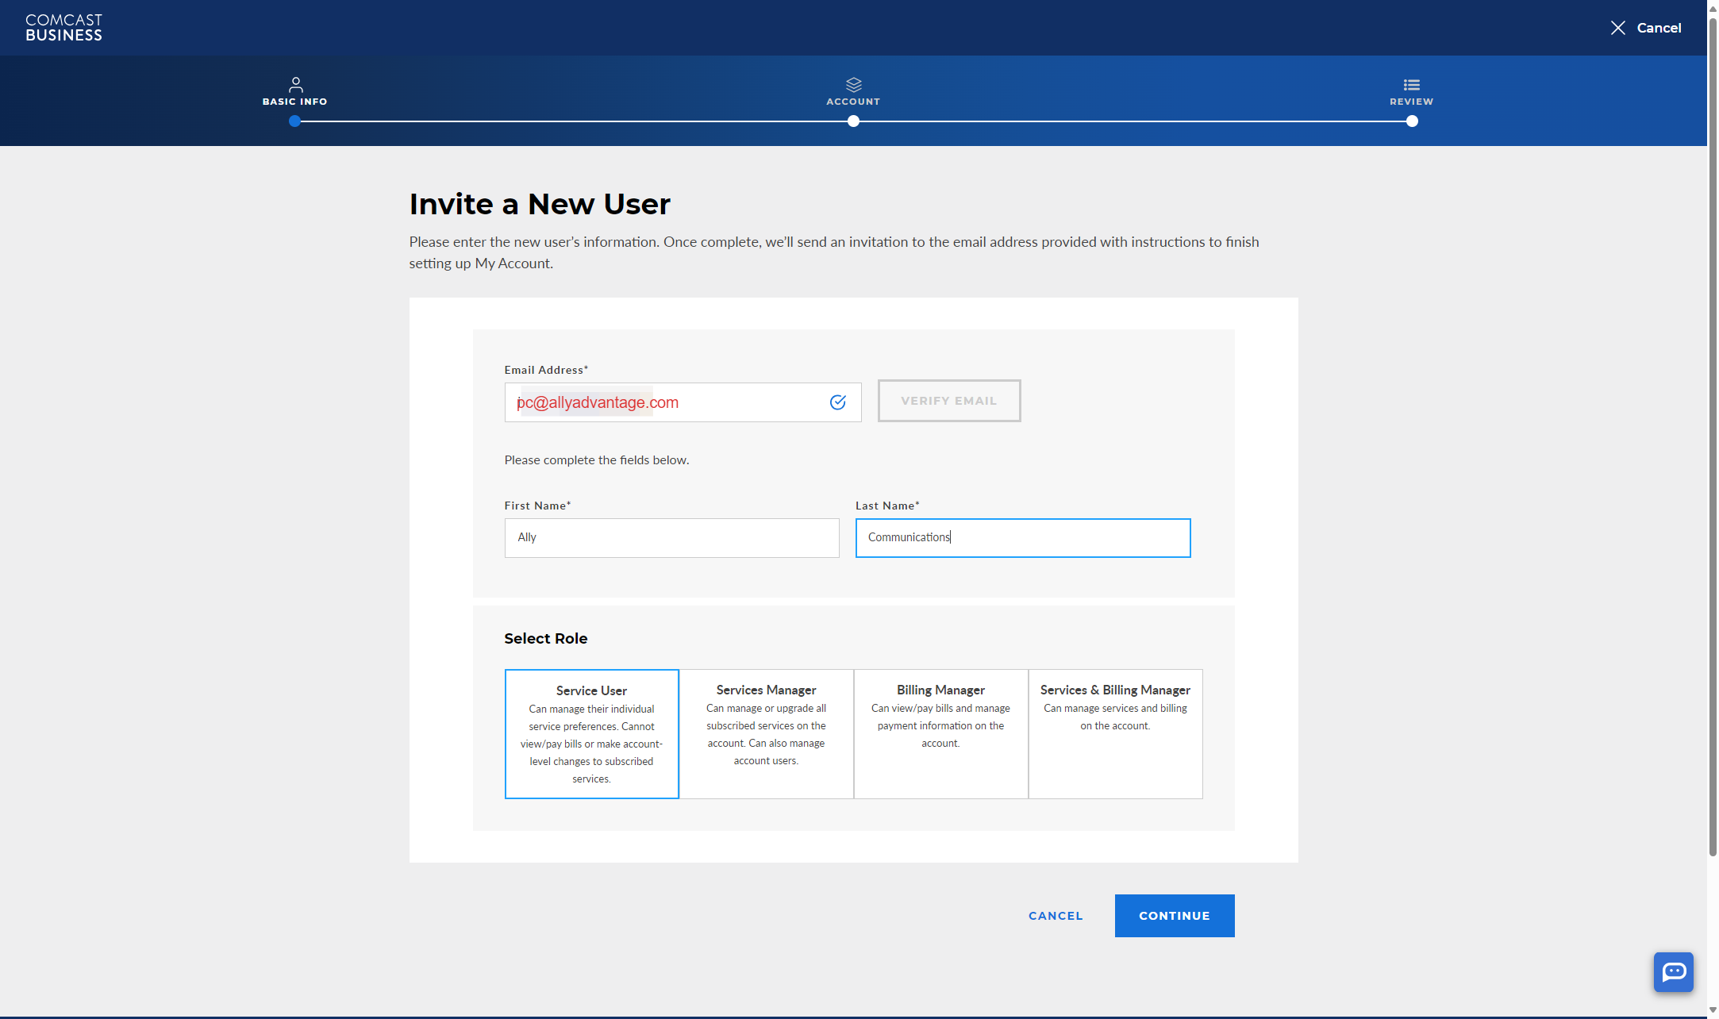Go to the ACCOUNT step label
1719x1019 pixels.
point(853,102)
